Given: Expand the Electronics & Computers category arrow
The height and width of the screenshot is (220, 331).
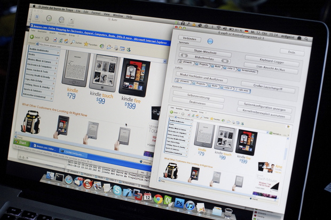Looking at the screenshot, I should [56, 68].
